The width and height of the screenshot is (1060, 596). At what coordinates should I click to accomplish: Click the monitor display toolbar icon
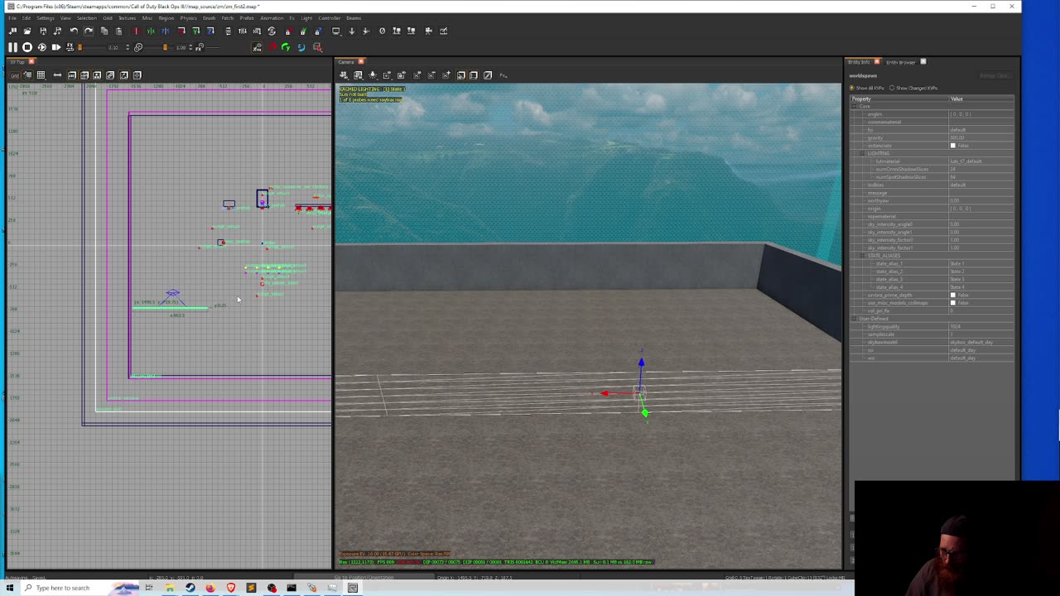pos(336,31)
